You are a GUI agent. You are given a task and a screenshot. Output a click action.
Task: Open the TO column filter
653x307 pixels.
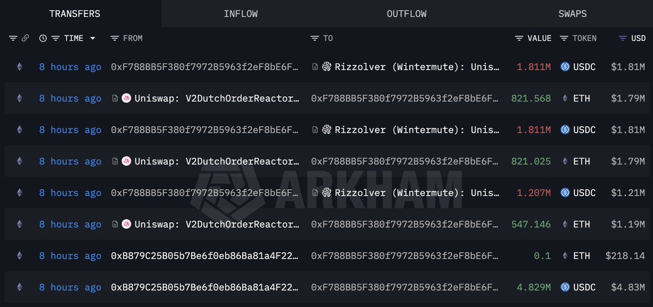point(315,38)
